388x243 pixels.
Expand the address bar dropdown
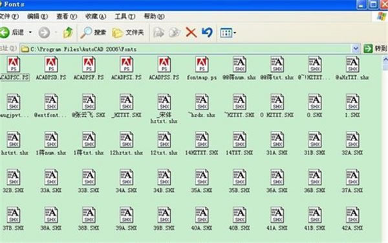tap(356, 49)
